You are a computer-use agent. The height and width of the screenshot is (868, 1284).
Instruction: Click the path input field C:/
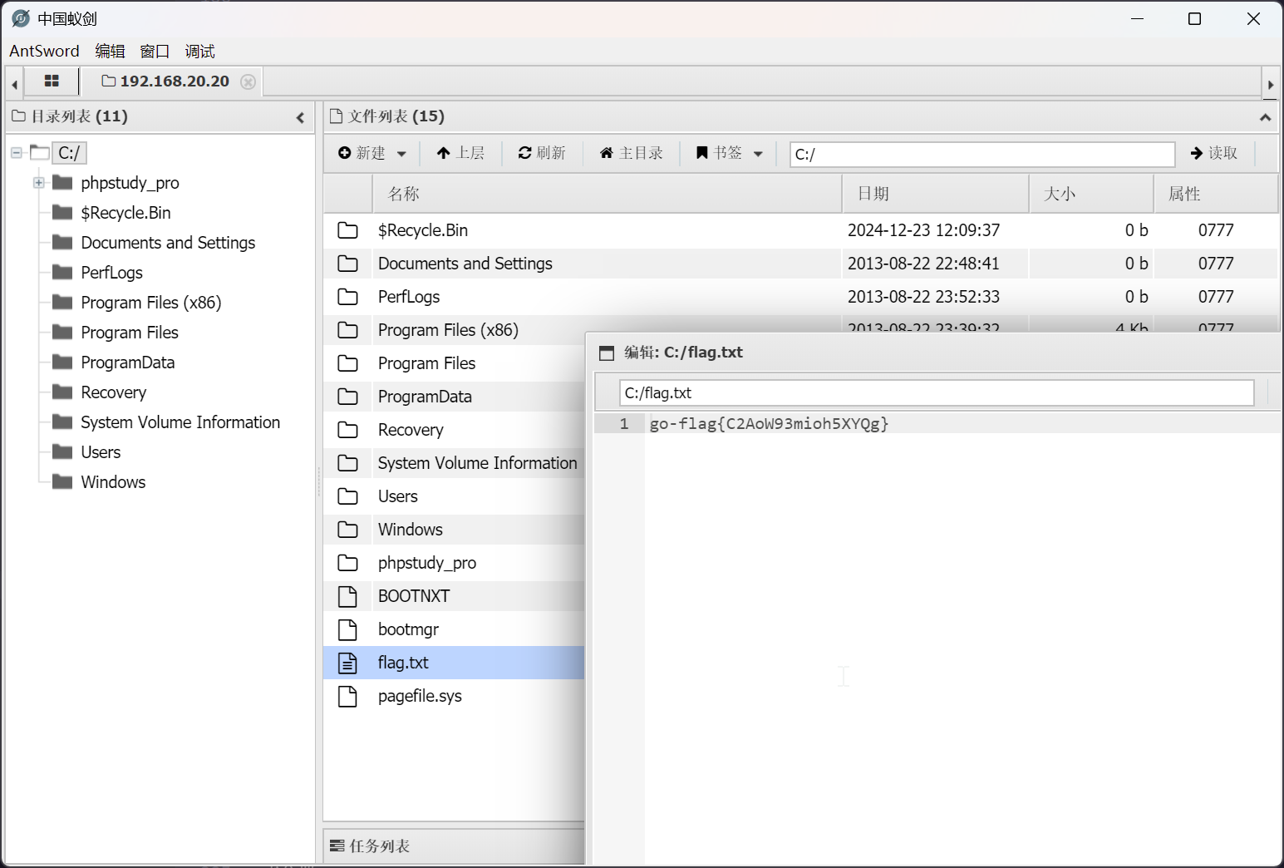(x=981, y=154)
